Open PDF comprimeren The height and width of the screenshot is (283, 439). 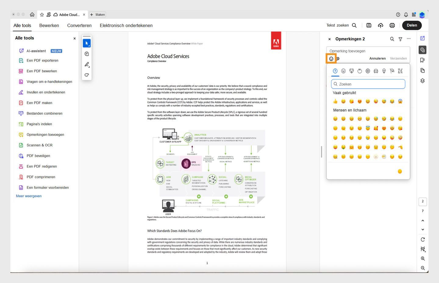pyautogui.click(x=41, y=177)
